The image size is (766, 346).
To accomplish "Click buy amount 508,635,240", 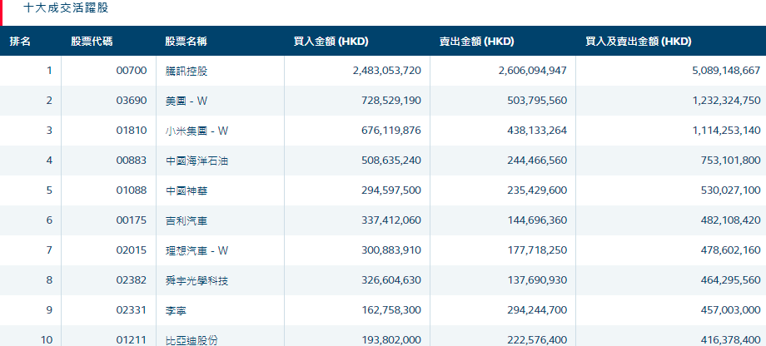I will 390,161.
